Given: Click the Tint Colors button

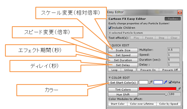Looking at the screenshot, I should [x=123, y=90].
